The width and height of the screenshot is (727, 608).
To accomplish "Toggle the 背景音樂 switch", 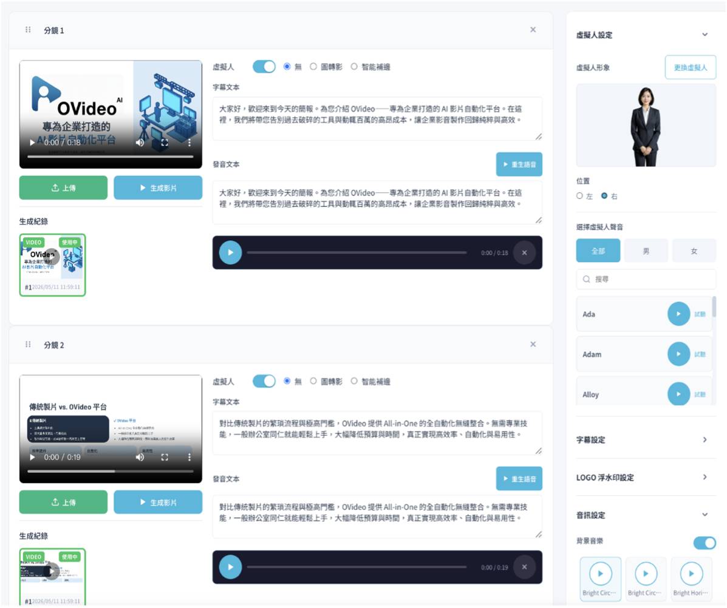I will (x=705, y=542).
